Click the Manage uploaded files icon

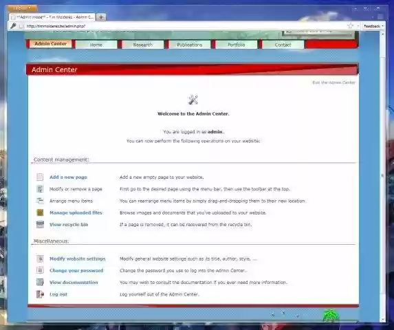coord(40,212)
